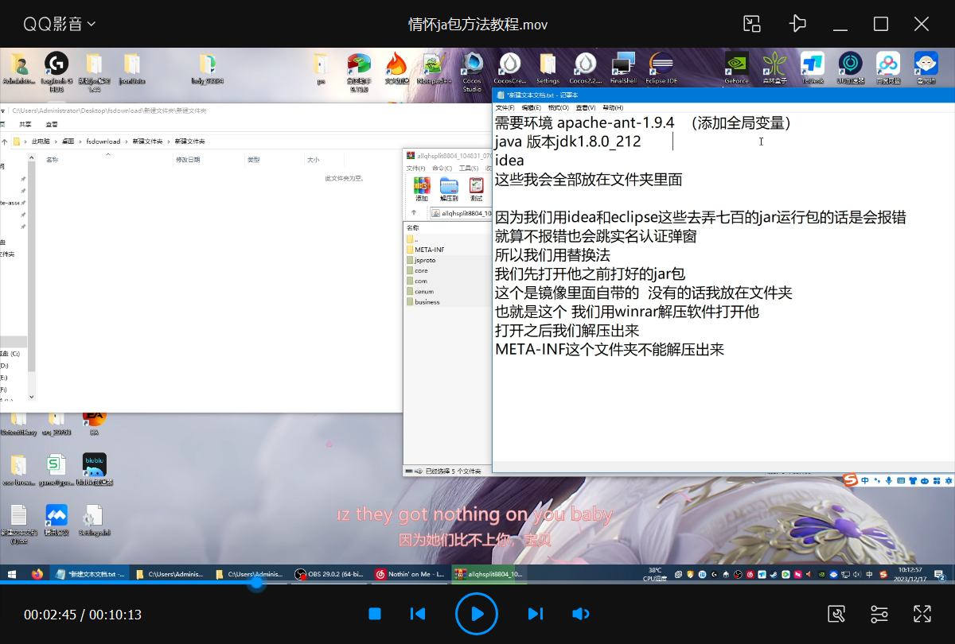The image size is (955, 644).
Task: Stop playback with the square stop button
Action: (x=375, y=614)
